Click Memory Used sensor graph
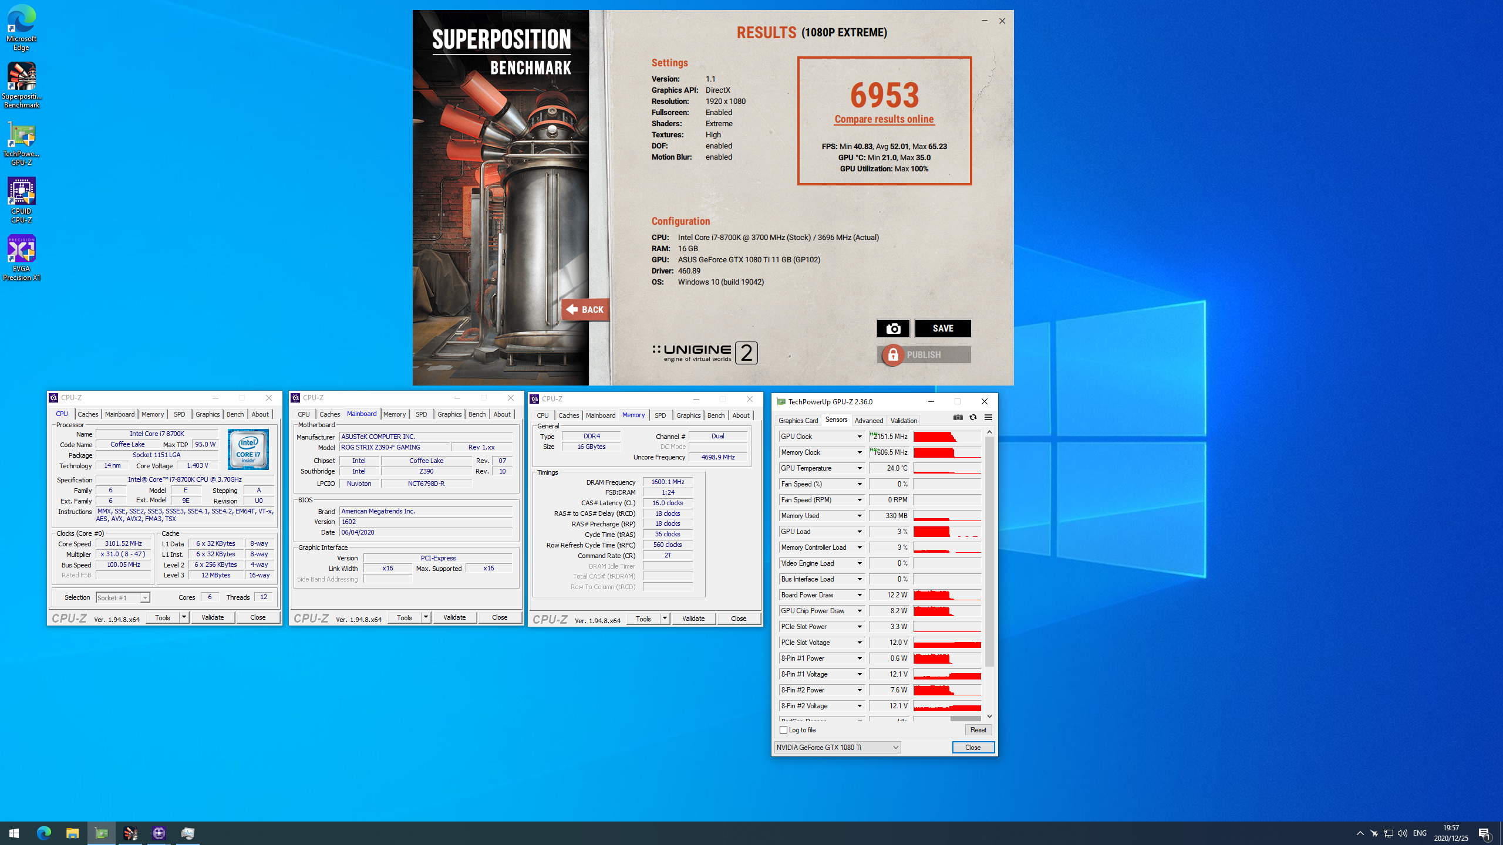The width and height of the screenshot is (1503, 845). click(x=946, y=515)
